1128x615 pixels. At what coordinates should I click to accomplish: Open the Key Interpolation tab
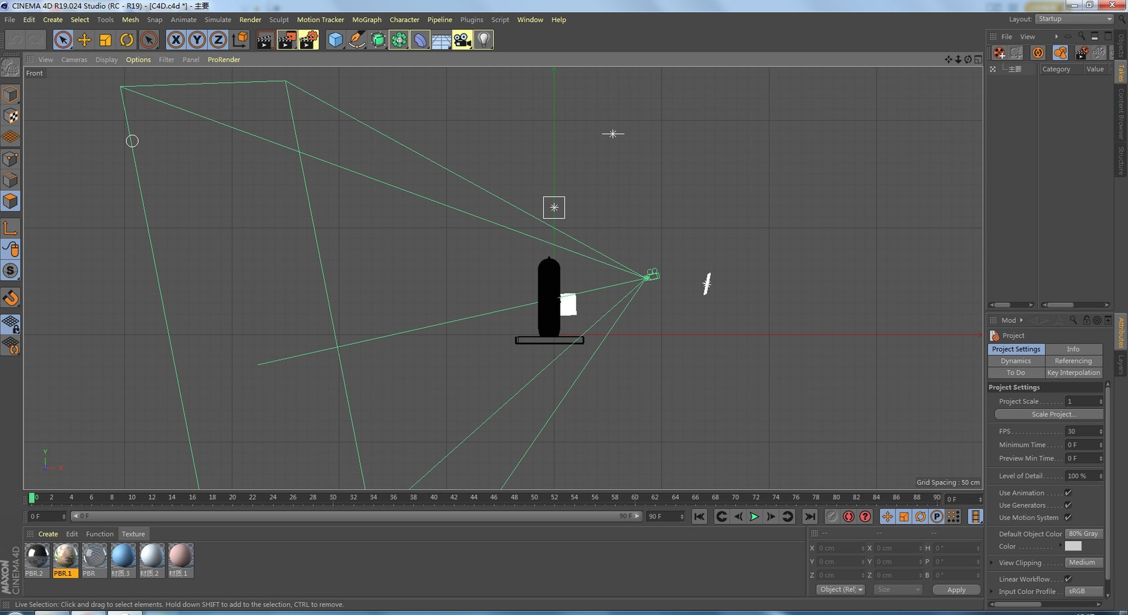click(x=1073, y=373)
